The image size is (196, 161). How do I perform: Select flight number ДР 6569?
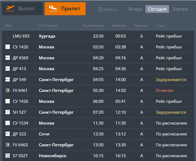pos(20,58)
